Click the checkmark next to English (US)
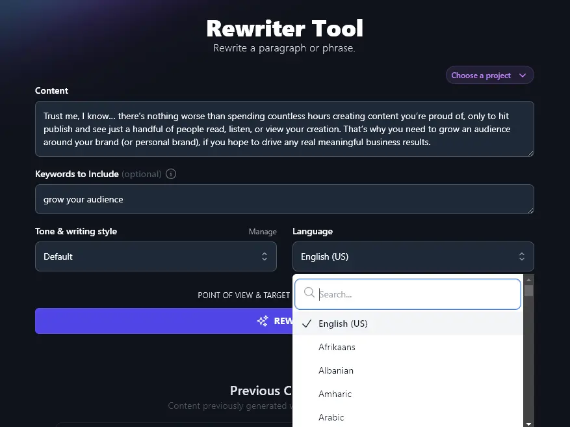570x427 pixels. (x=307, y=324)
